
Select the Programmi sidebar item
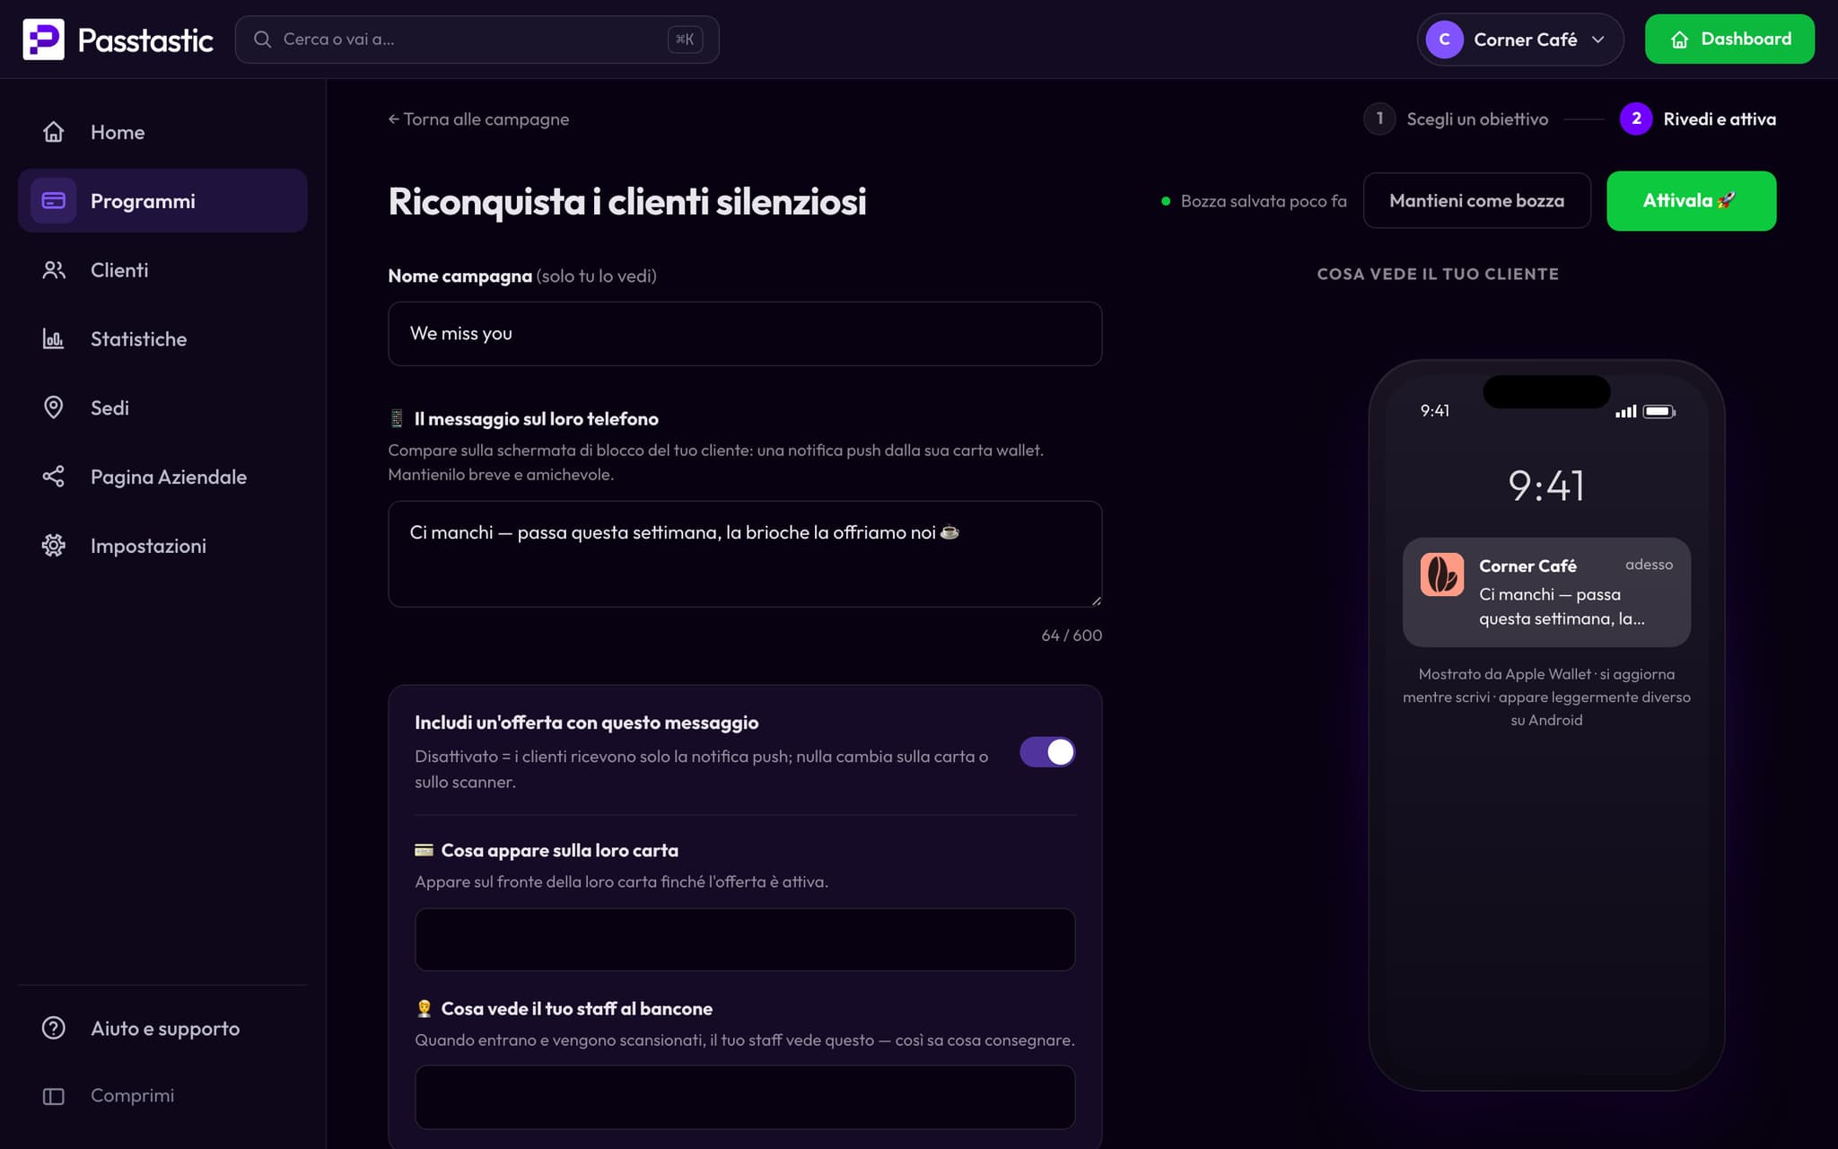coord(162,201)
